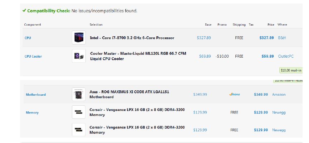309x143 pixels.
Task: Click the $10.00 mail-in rebate badge
Action: [290, 70]
